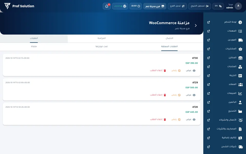
Task: Open البائعين in new tab icon
Action: pos(209,102)
